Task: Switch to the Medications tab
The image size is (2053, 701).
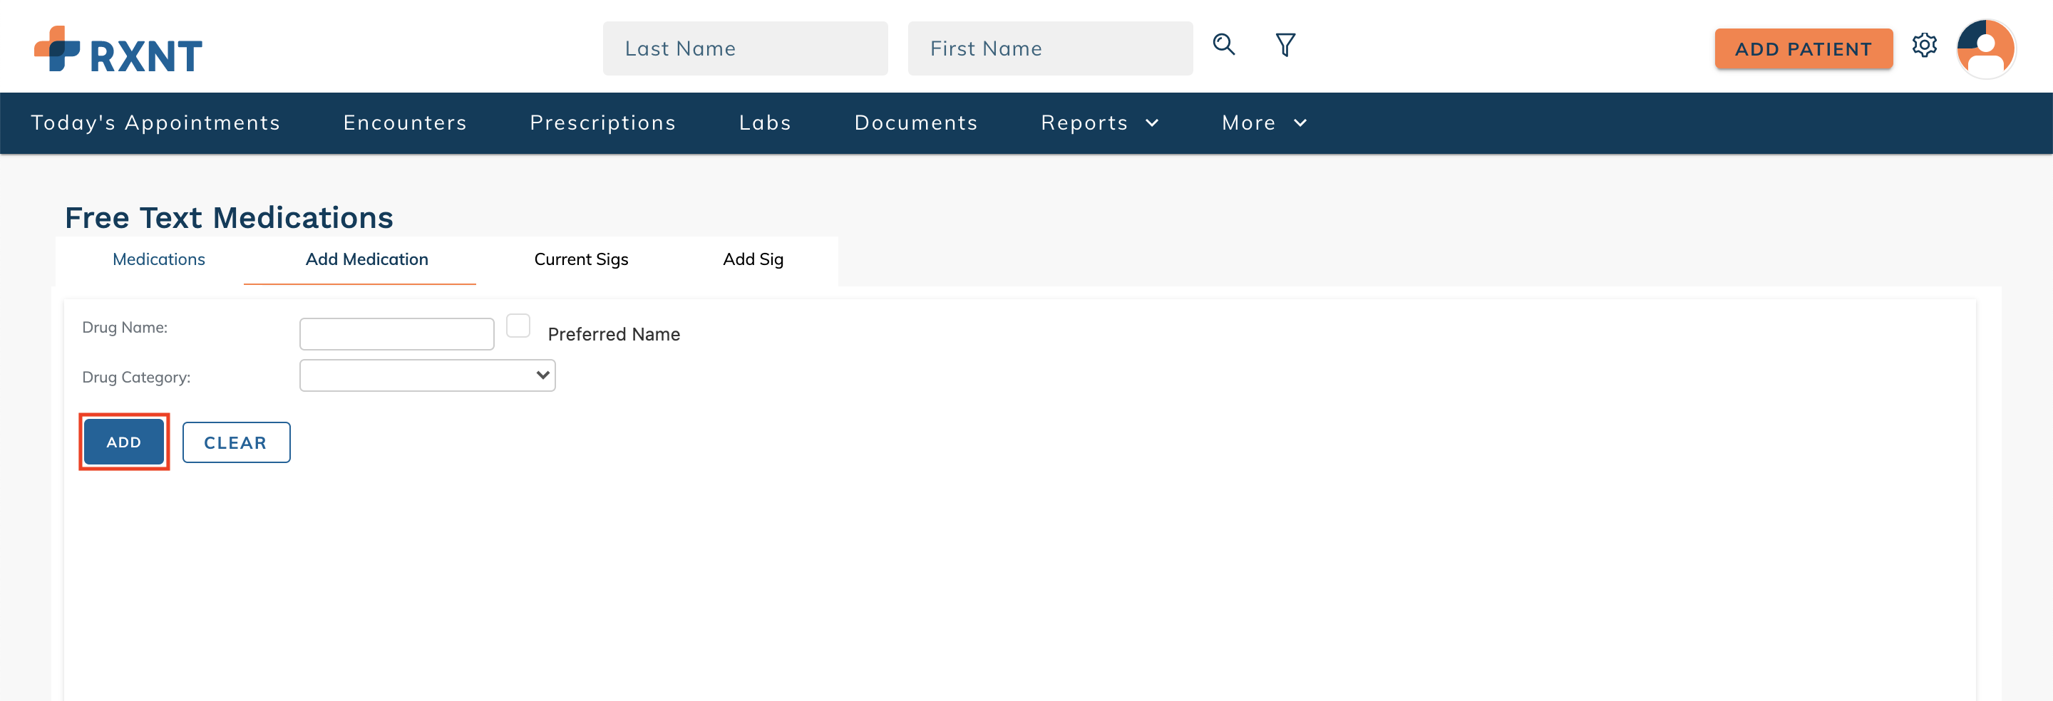Action: click(x=158, y=260)
